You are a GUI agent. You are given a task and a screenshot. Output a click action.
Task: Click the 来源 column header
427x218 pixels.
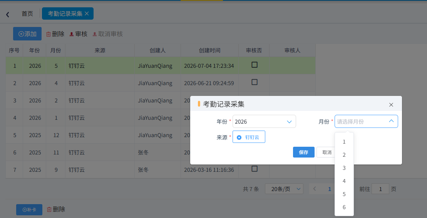(100, 50)
